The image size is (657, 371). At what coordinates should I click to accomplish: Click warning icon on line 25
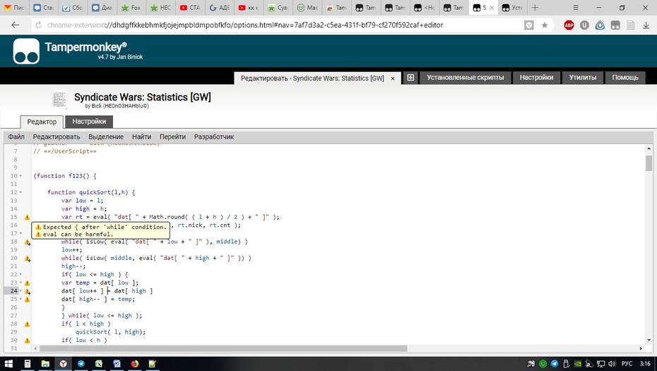click(x=28, y=300)
